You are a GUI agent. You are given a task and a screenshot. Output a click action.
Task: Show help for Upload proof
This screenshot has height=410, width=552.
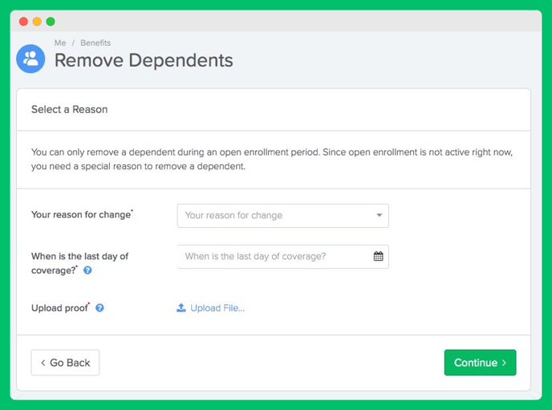point(99,308)
